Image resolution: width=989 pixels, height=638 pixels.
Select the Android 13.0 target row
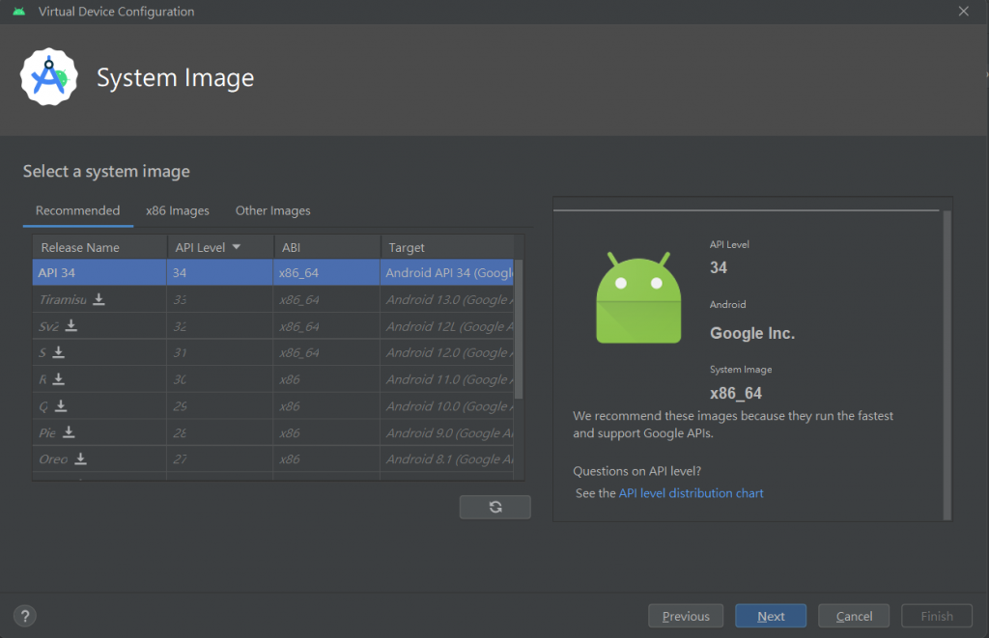[x=273, y=299]
